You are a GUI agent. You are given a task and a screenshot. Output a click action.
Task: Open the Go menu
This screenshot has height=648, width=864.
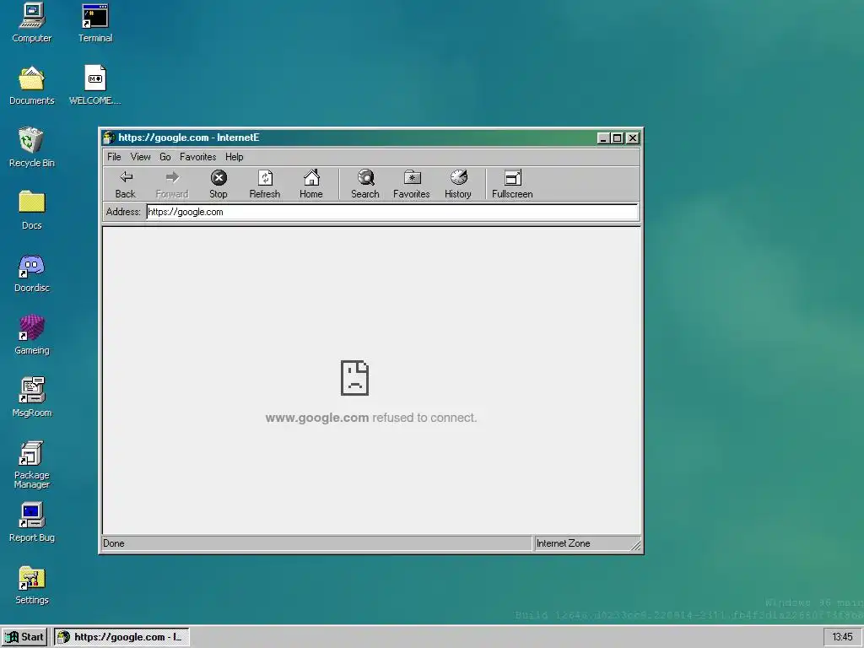point(165,157)
